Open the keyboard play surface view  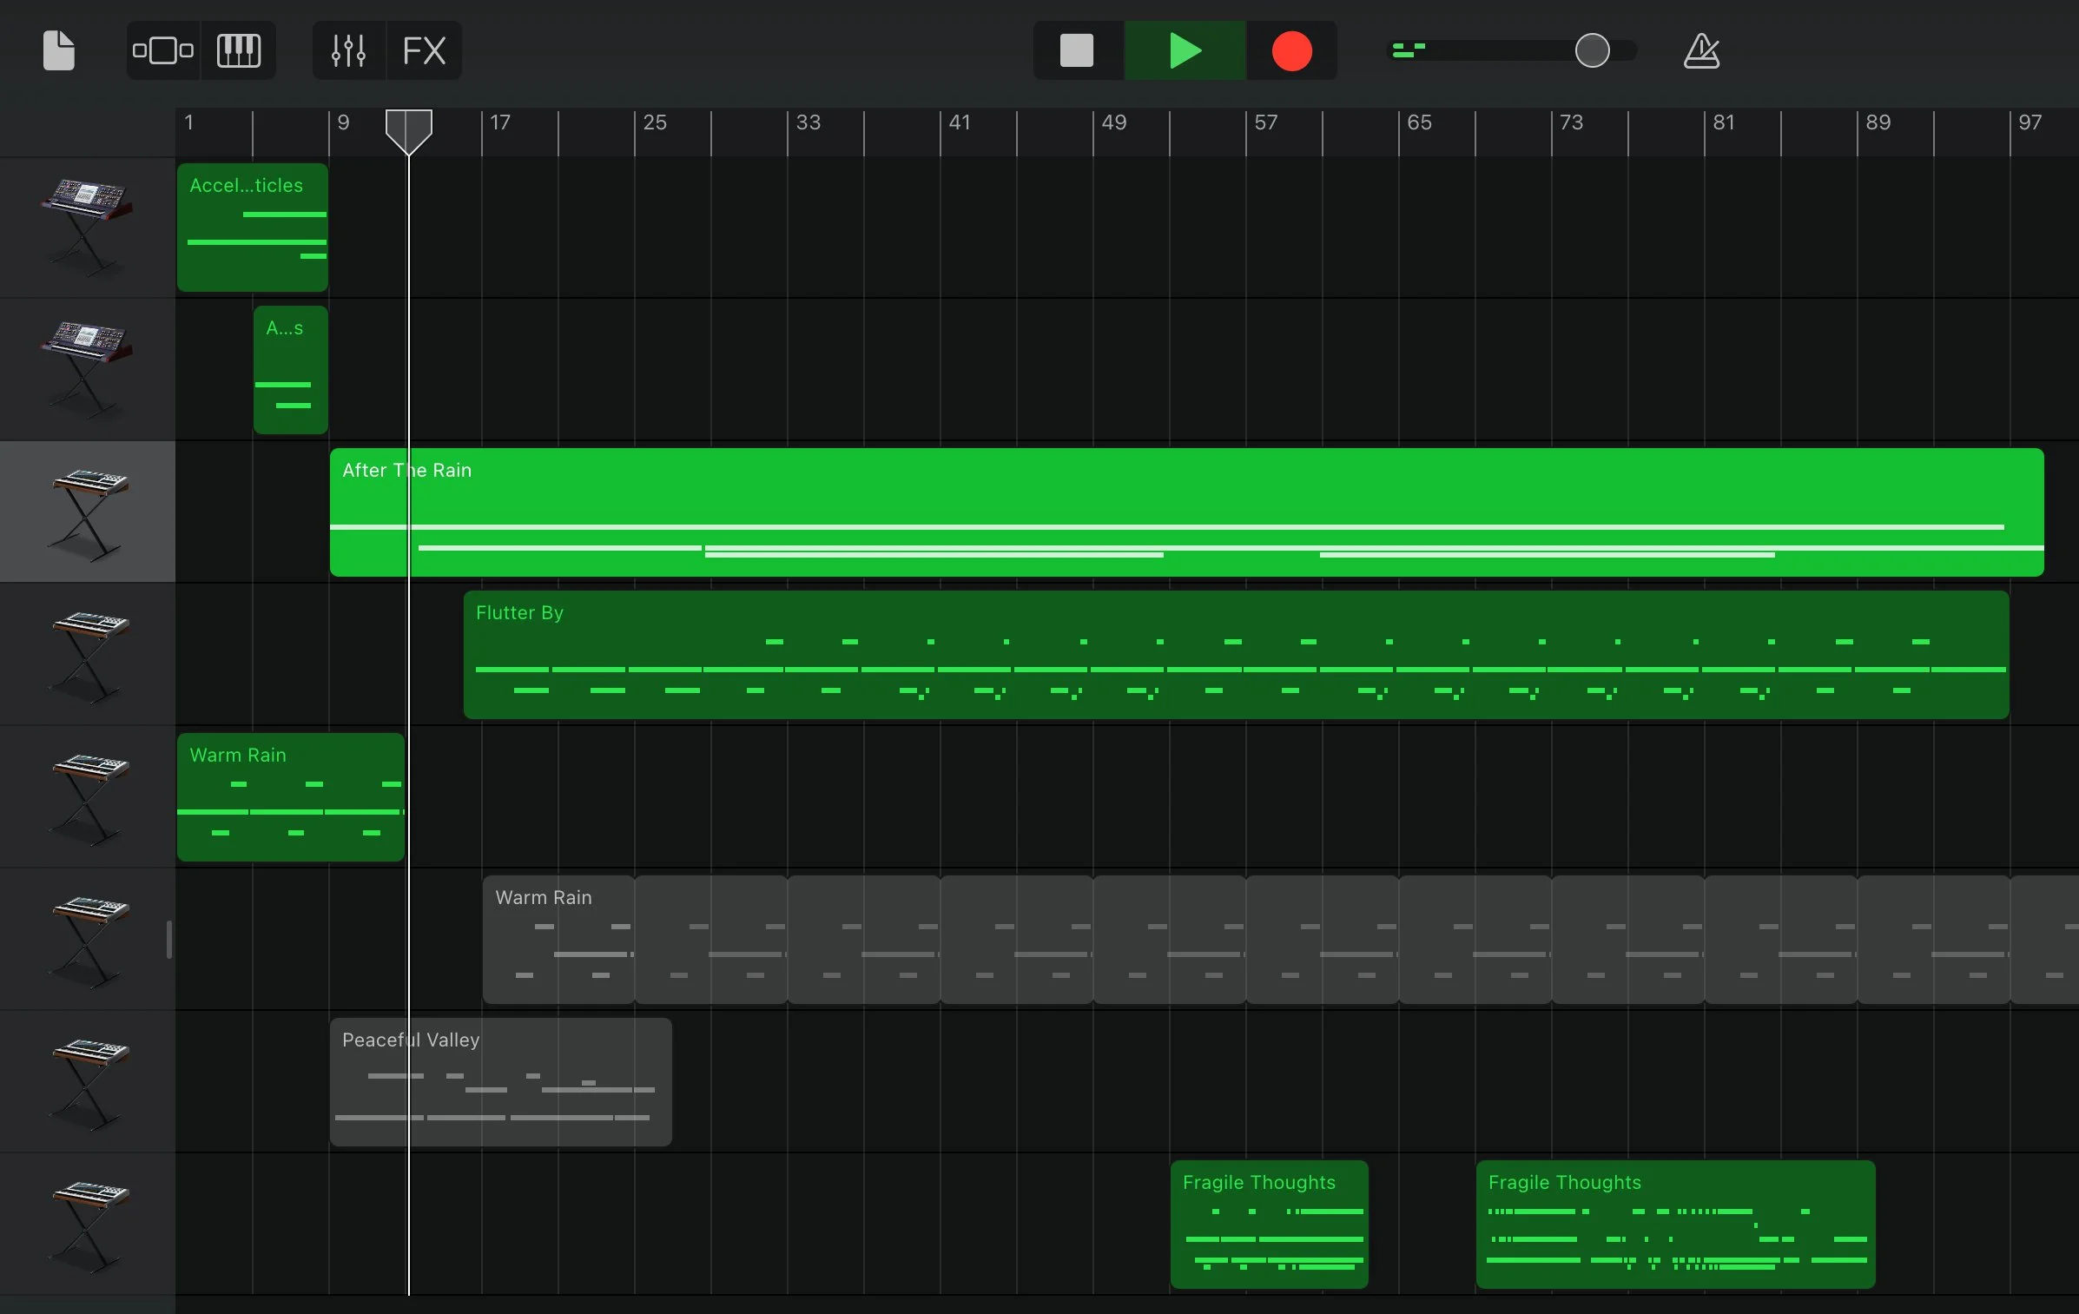(238, 50)
